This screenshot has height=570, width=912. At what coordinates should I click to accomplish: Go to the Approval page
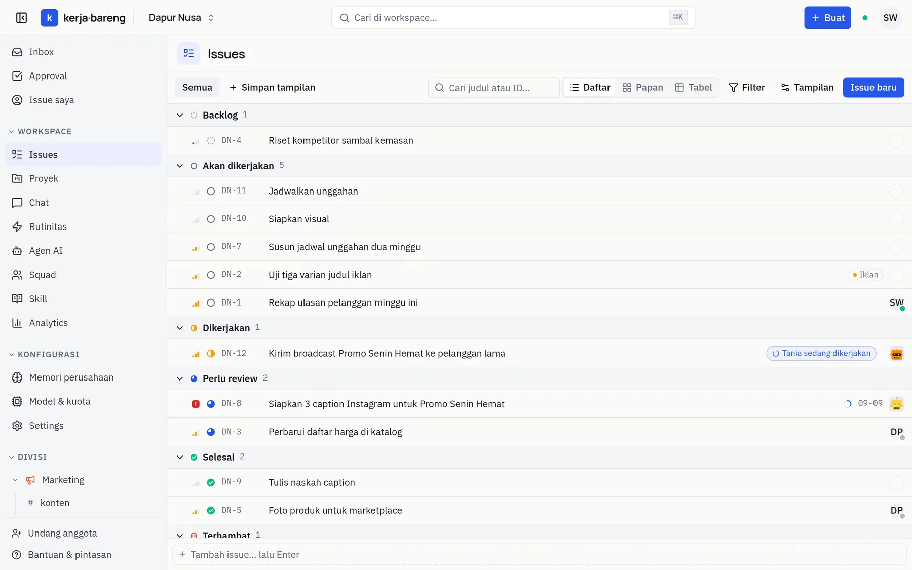(83, 76)
